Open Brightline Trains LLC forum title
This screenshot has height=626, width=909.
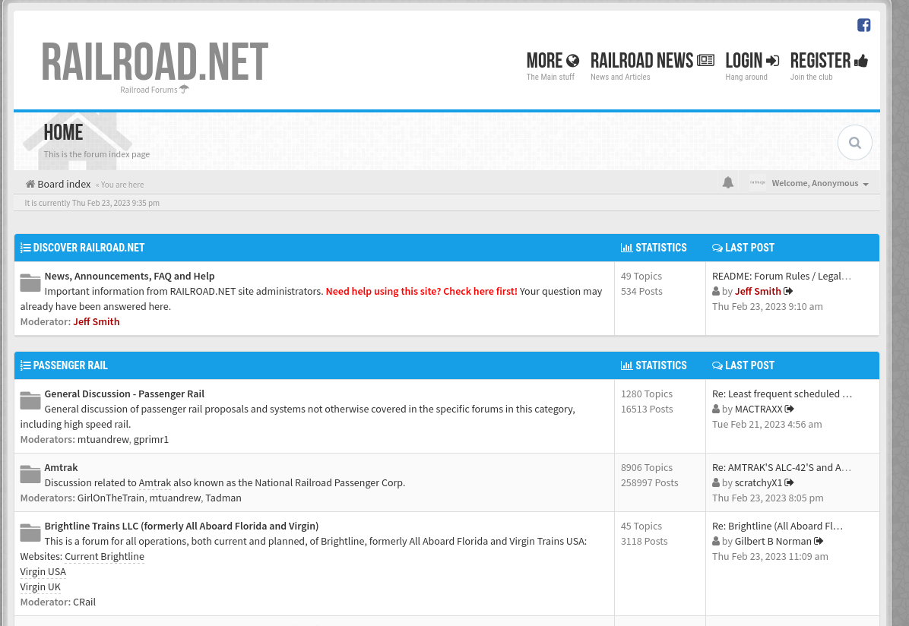pyautogui.click(x=182, y=526)
